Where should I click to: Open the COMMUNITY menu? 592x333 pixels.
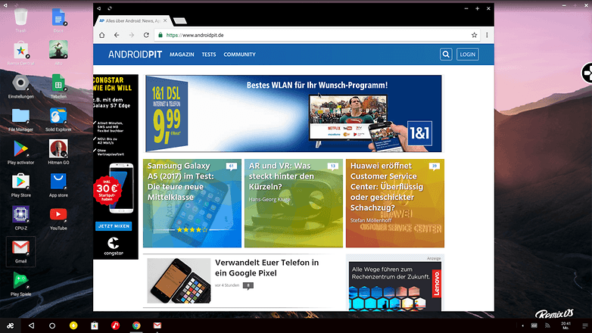tap(239, 54)
